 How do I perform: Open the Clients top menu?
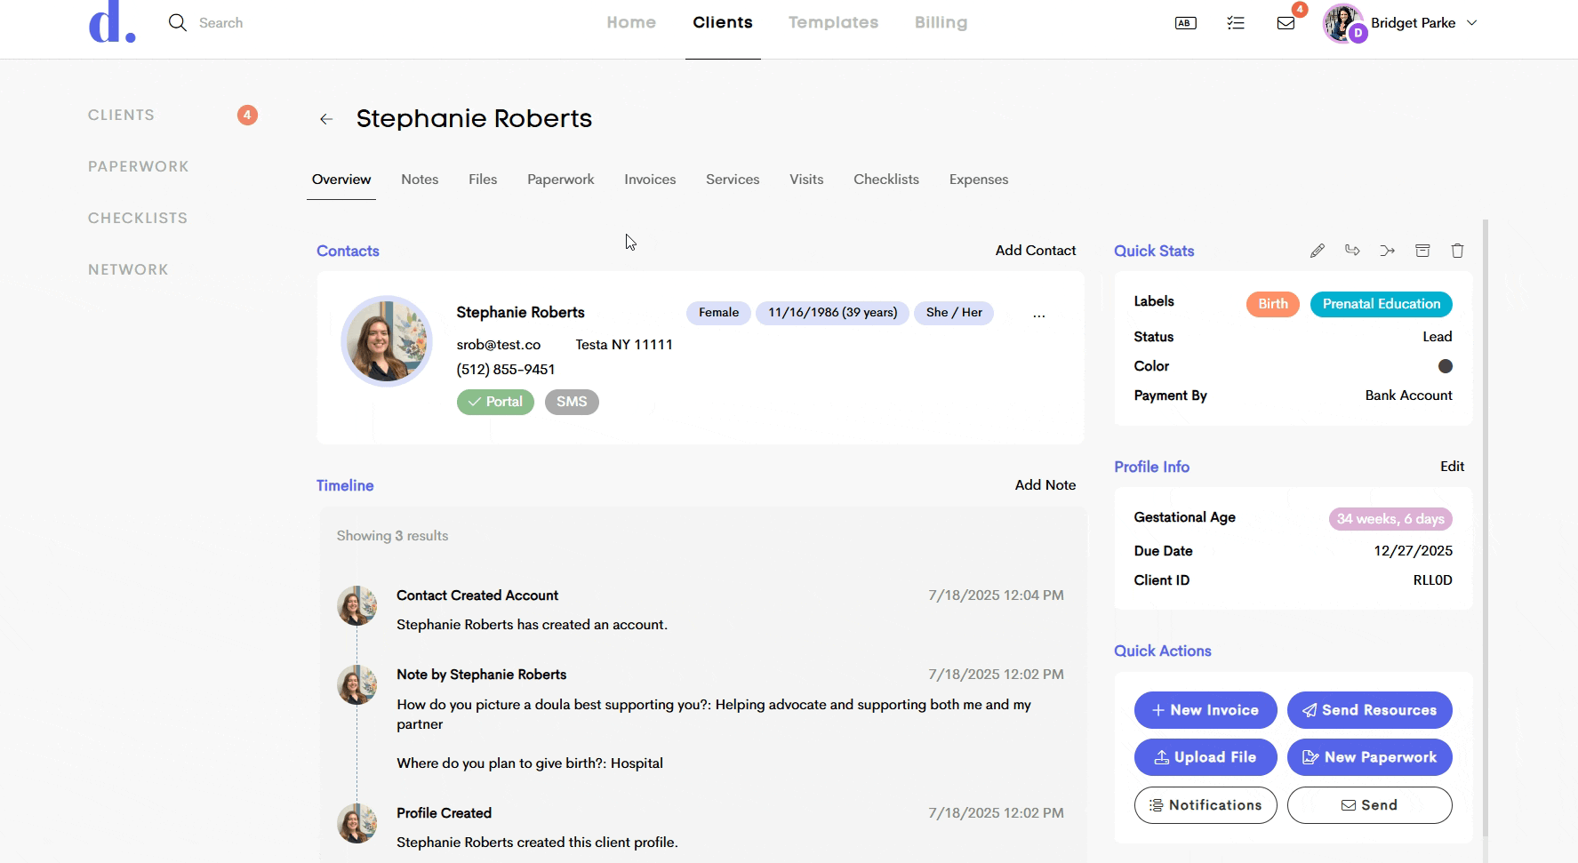pyautogui.click(x=723, y=23)
